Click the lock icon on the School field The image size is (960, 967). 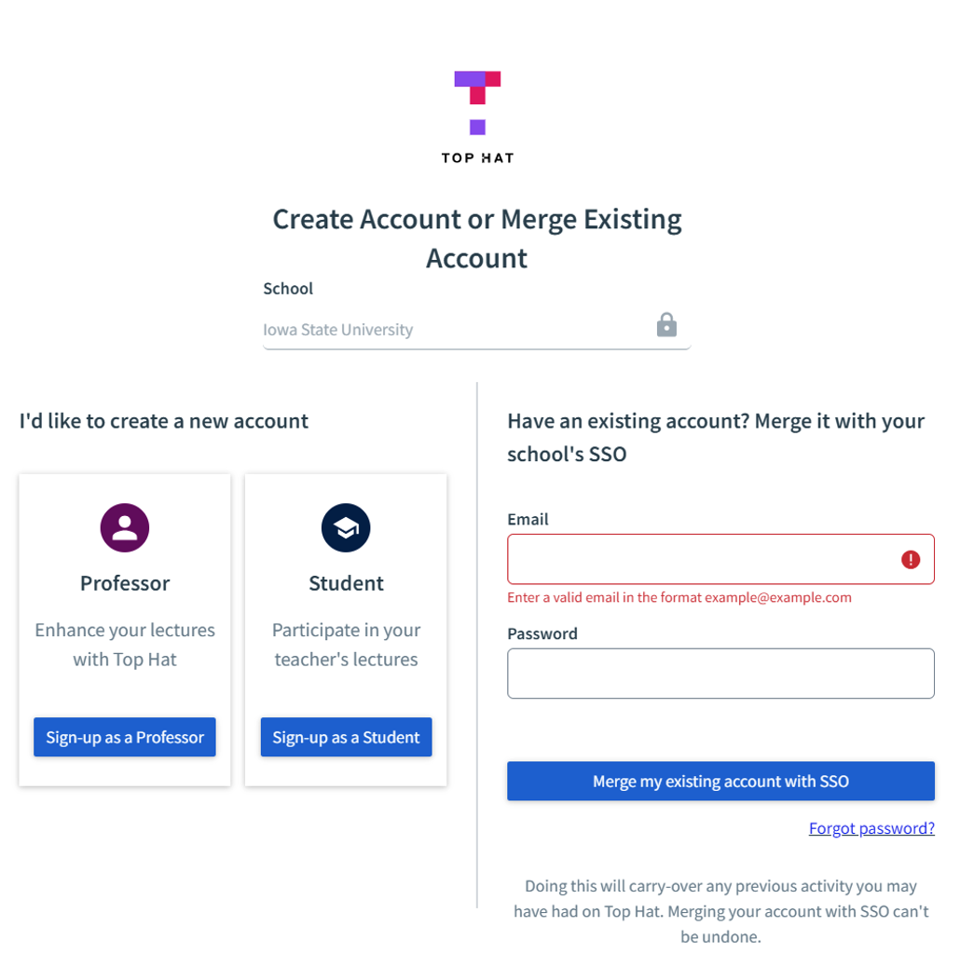(x=666, y=325)
